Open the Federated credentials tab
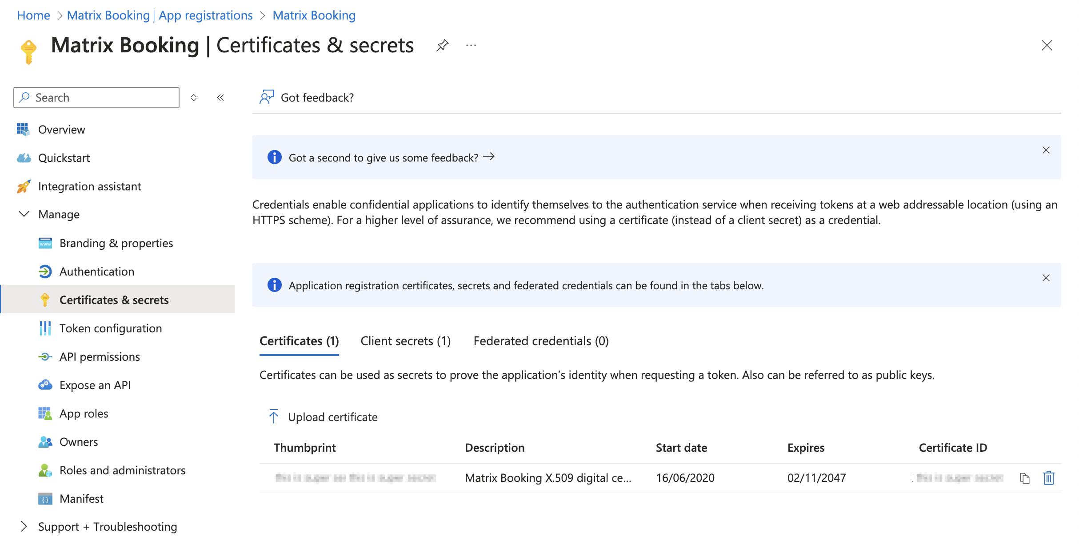Screen dimensions: 1079x544 pos(540,341)
